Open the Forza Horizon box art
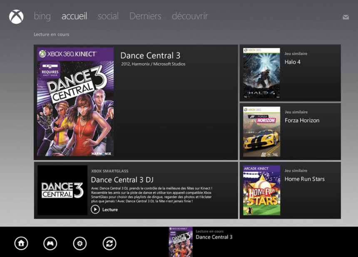Image resolution: width=358 pixels, height=257 pixels. [261, 132]
